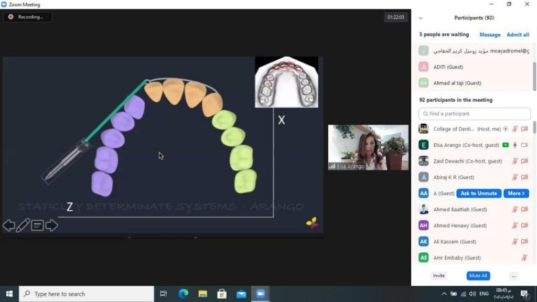Click the next slide arrow icon

tap(51, 225)
